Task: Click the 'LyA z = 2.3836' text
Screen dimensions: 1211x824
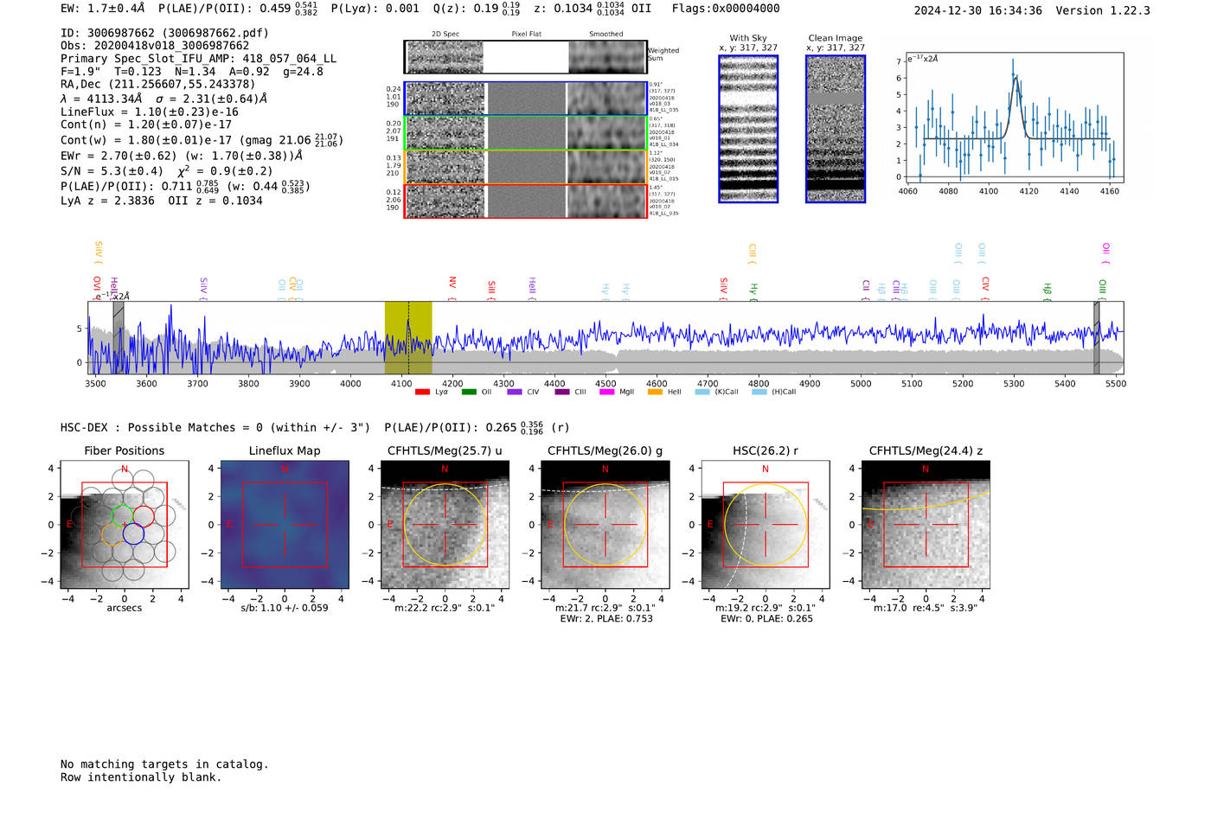Action: pos(107,201)
